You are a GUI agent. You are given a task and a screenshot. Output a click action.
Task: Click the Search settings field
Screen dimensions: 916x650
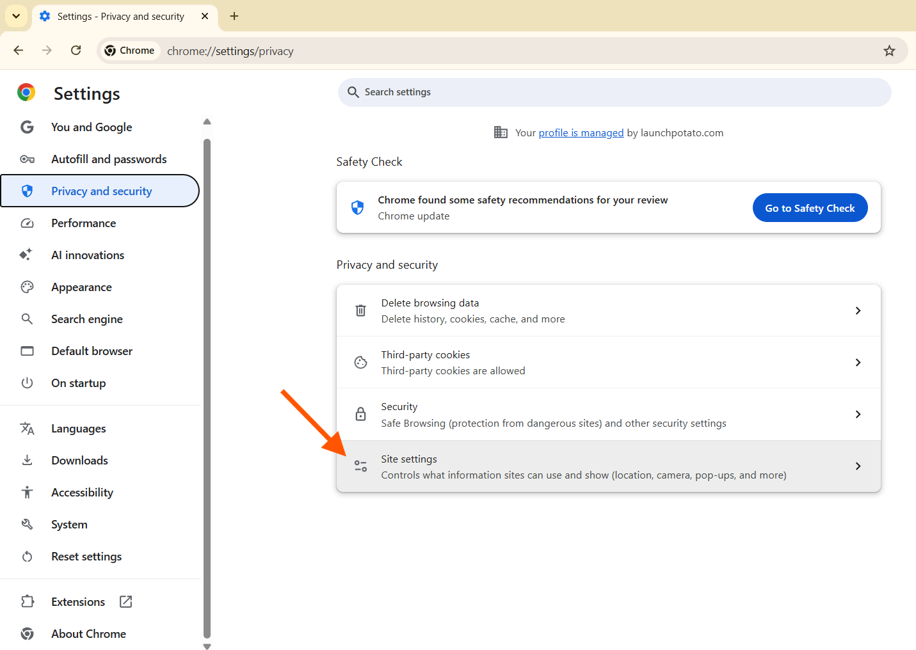[x=615, y=92]
